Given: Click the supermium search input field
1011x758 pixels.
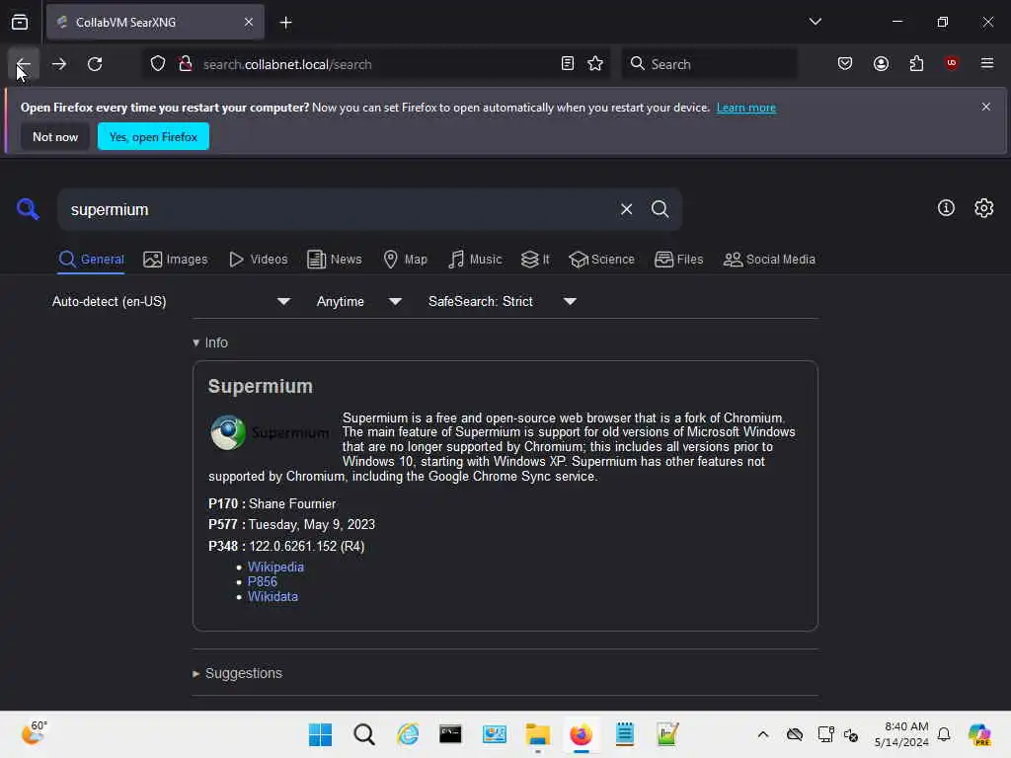Looking at the screenshot, I should click(336, 209).
